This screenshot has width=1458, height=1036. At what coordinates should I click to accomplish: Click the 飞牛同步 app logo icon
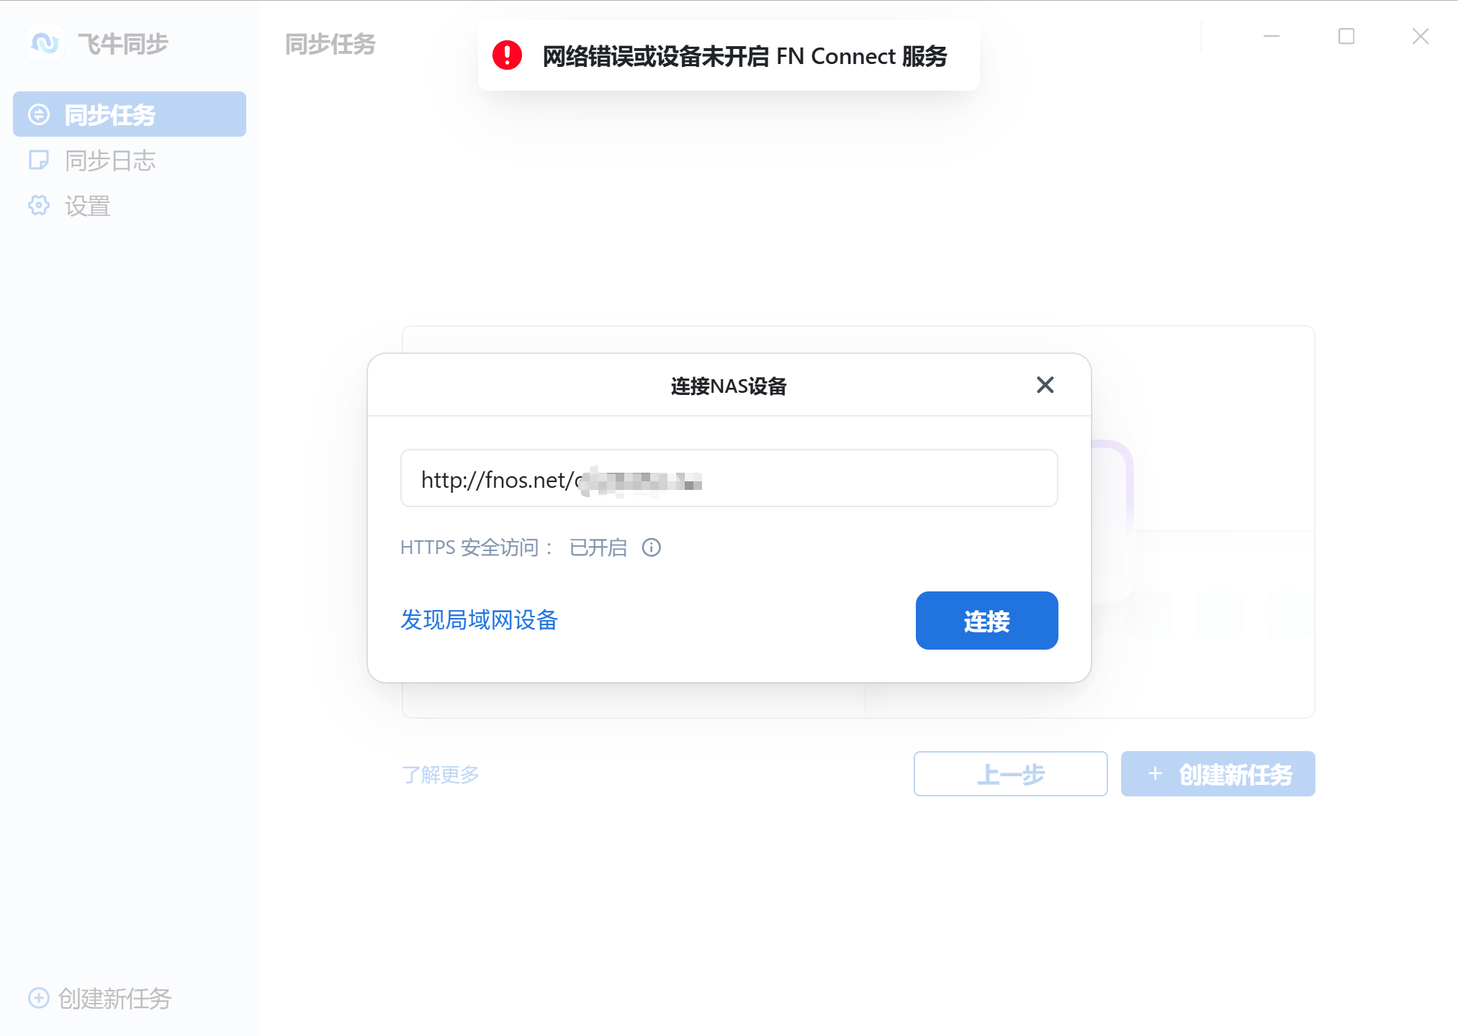[45, 44]
